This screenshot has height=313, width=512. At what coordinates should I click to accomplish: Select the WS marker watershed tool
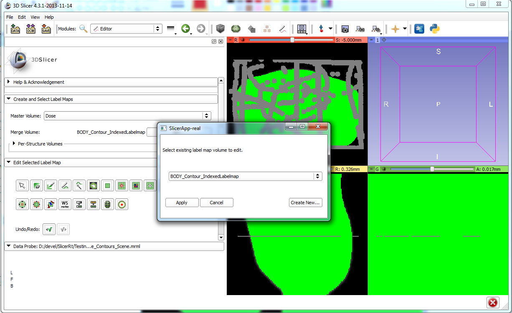pos(65,204)
